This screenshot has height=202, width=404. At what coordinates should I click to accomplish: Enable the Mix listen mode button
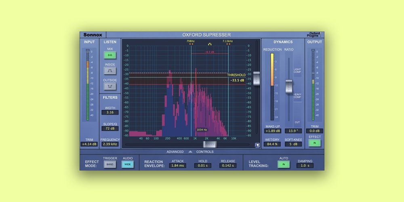110,55
